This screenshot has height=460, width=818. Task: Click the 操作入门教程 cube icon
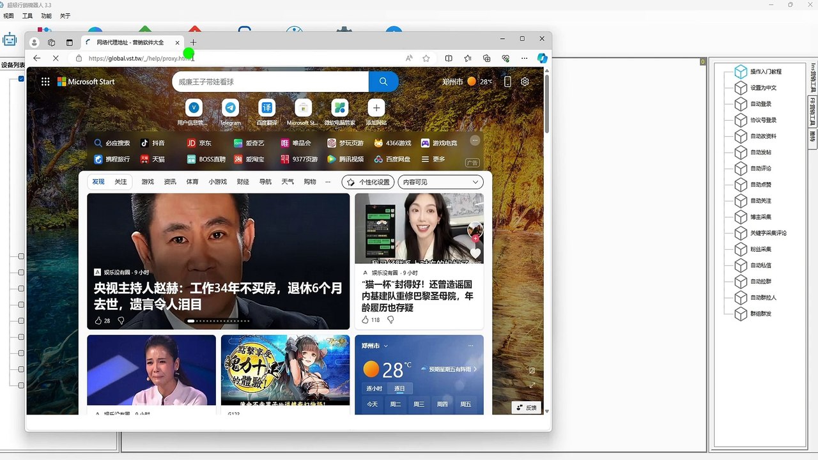(741, 72)
